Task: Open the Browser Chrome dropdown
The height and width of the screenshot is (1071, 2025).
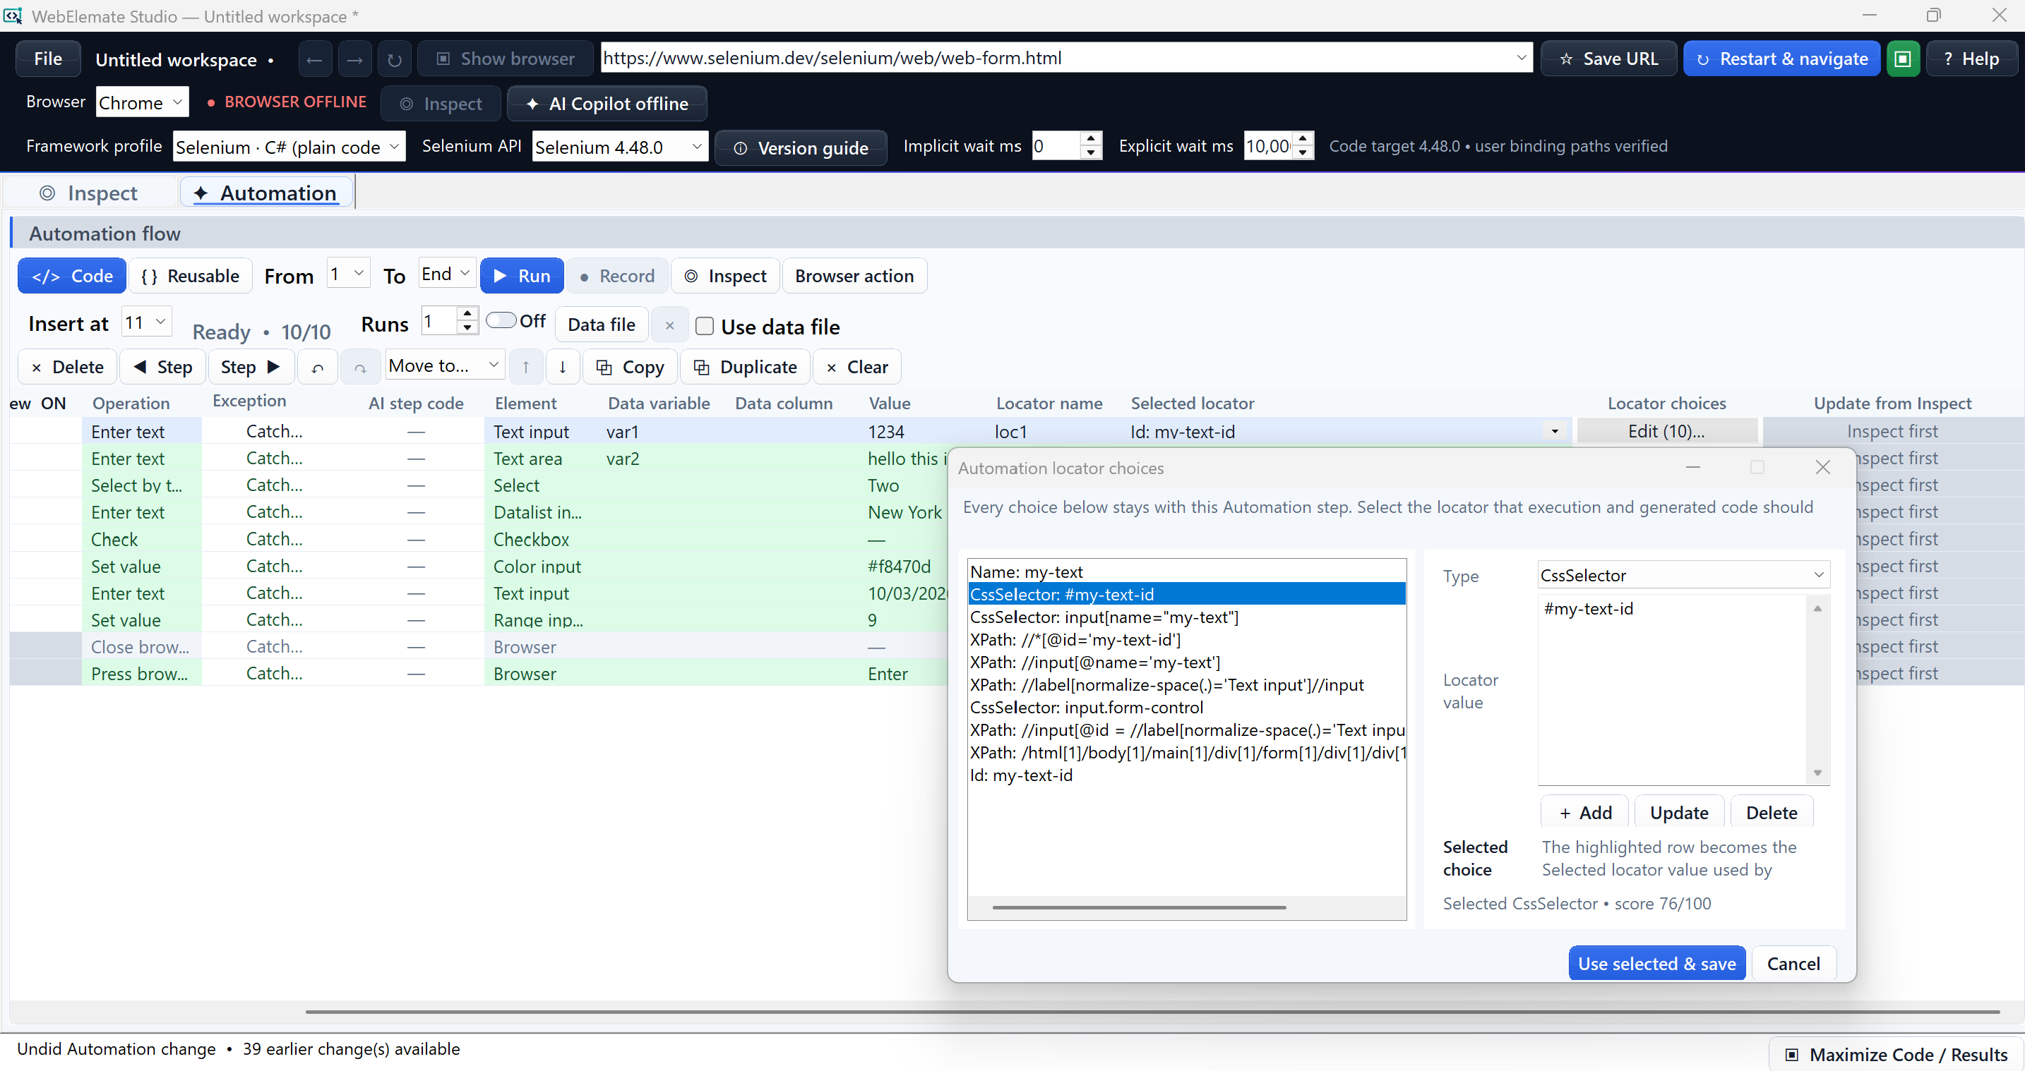Action: coord(143,102)
